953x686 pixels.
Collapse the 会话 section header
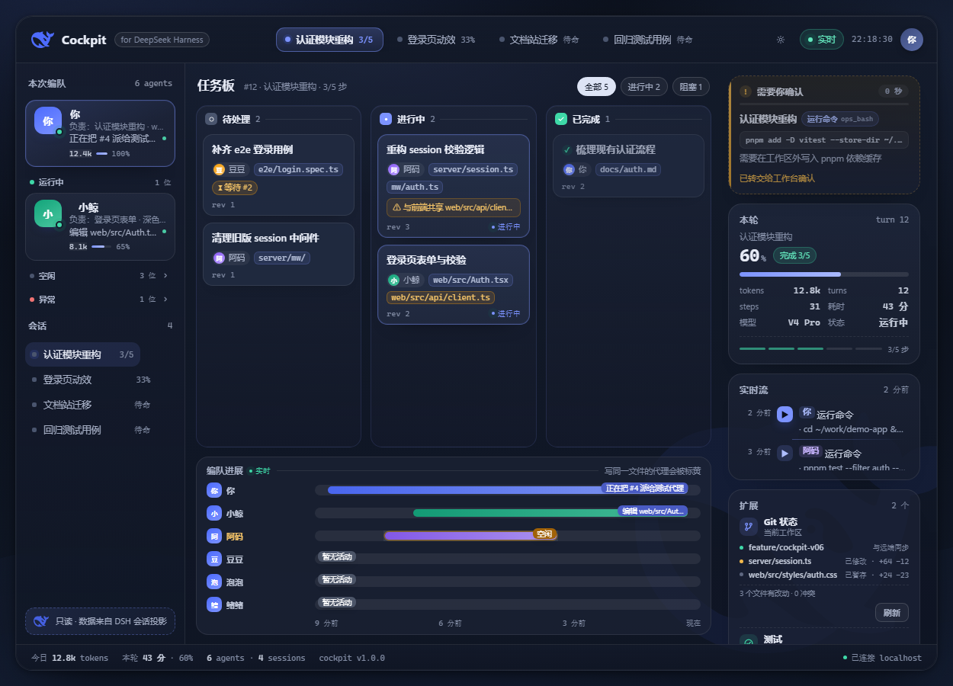(x=100, y=325)
